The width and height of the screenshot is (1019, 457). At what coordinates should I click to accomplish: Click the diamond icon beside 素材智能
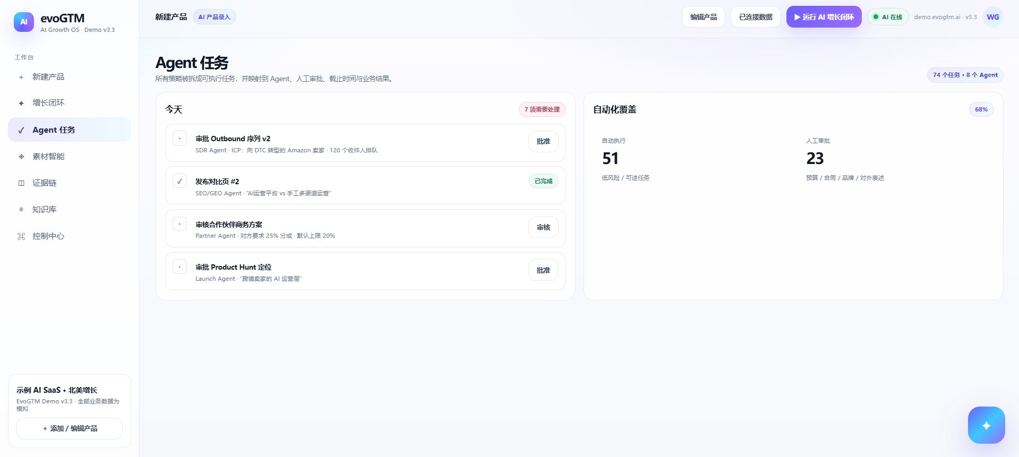pos(21,157)
